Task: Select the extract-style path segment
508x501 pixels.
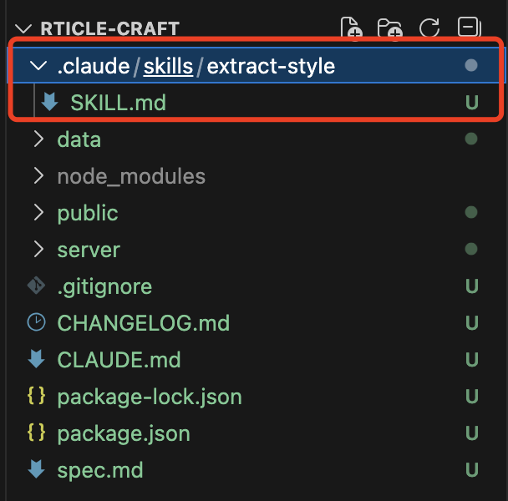Action: click(271, 66)
